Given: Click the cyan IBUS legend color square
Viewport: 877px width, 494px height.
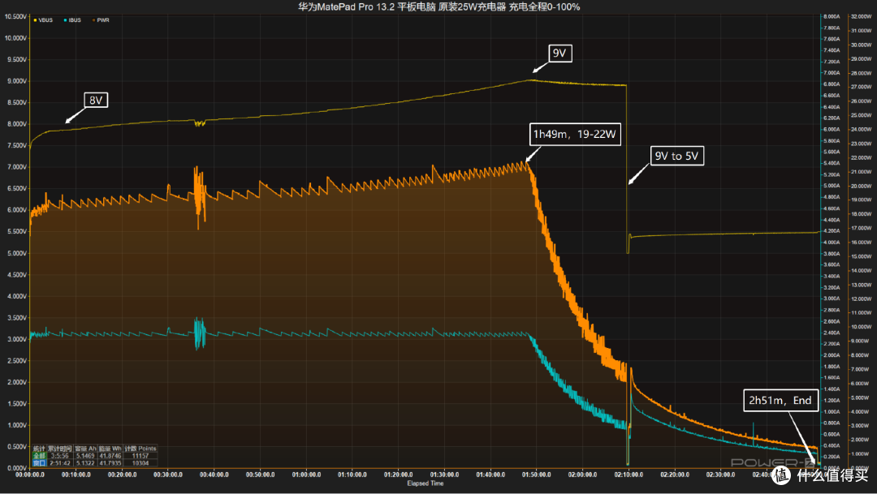Looking at the screenshot, I should [x=66, y=20].
